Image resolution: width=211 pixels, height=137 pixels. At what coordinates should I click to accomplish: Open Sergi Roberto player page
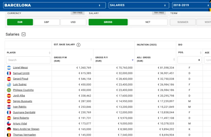[21, 118]
